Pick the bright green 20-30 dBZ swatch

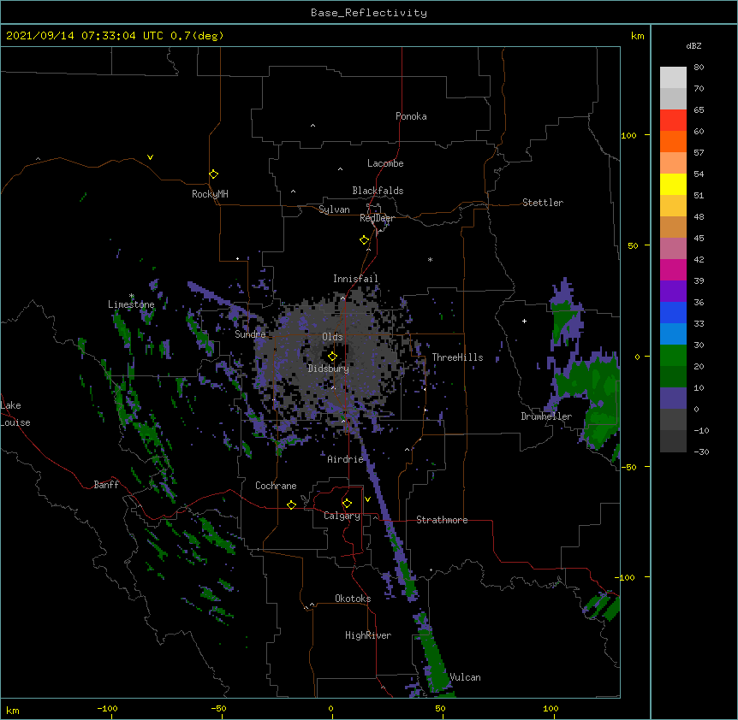673,356
